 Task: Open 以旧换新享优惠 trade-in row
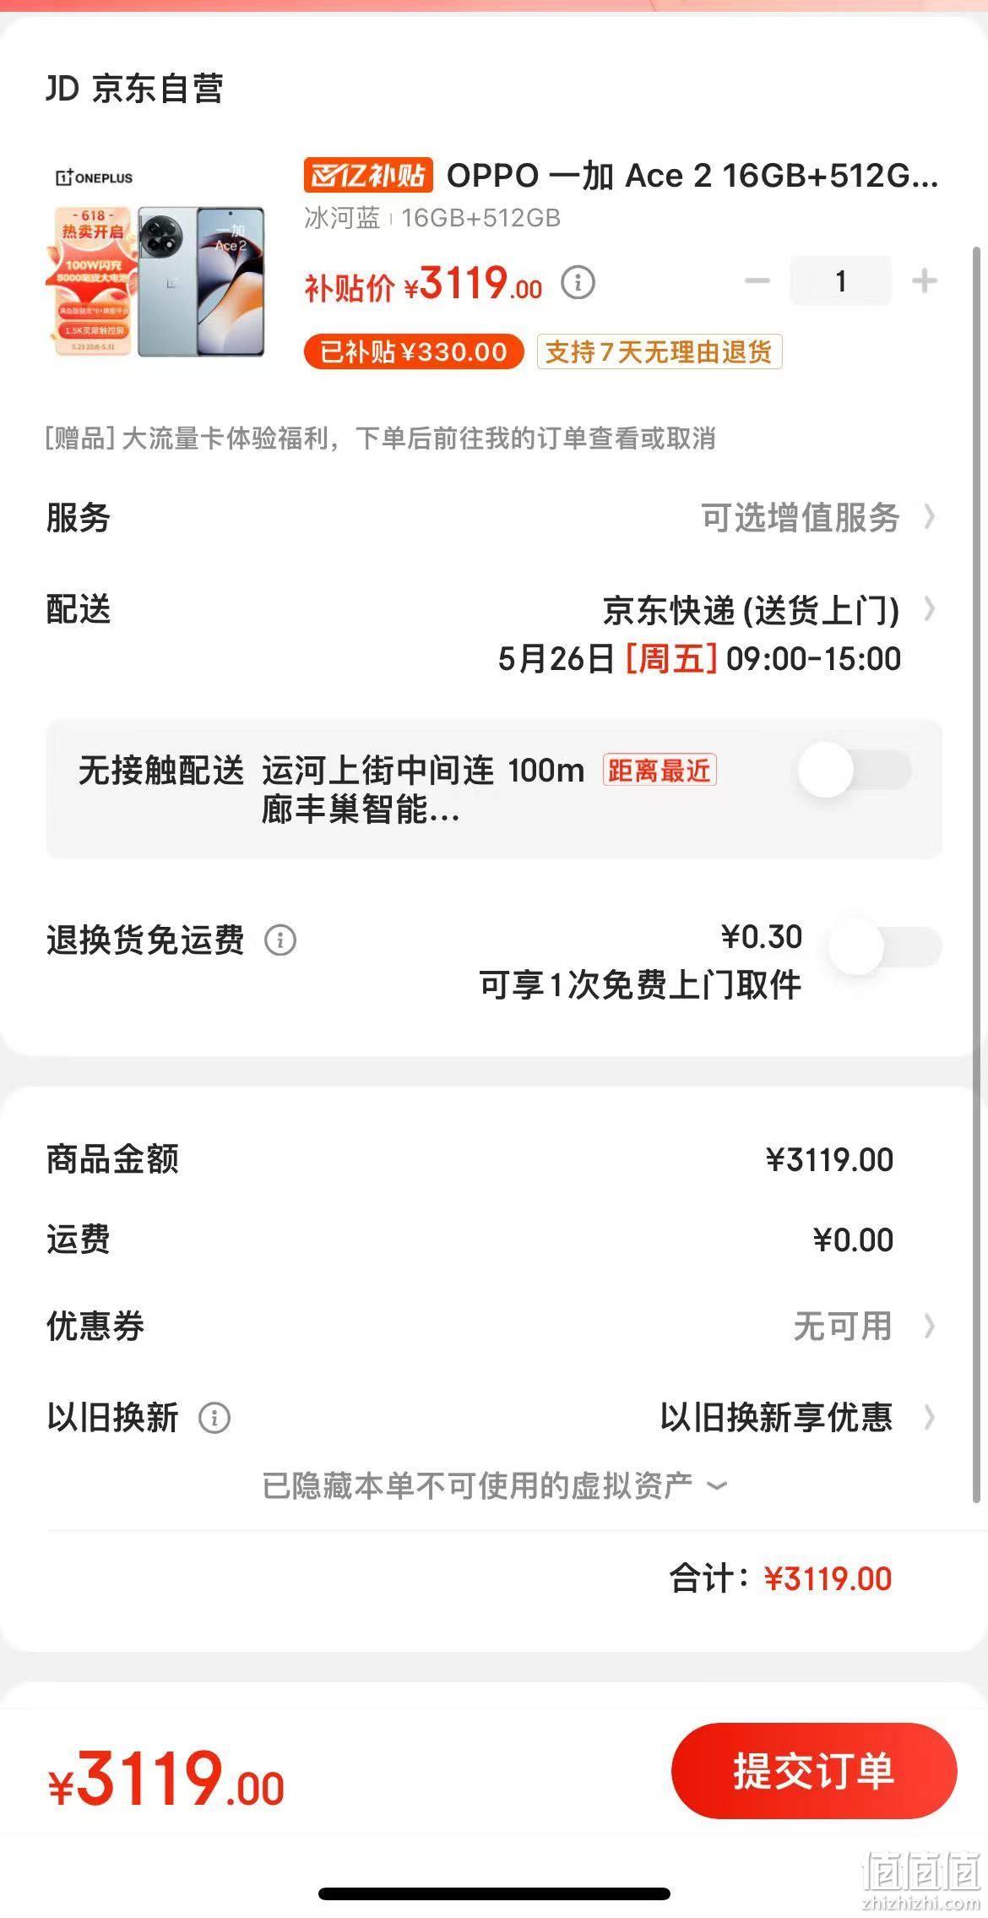[494, 1418]
